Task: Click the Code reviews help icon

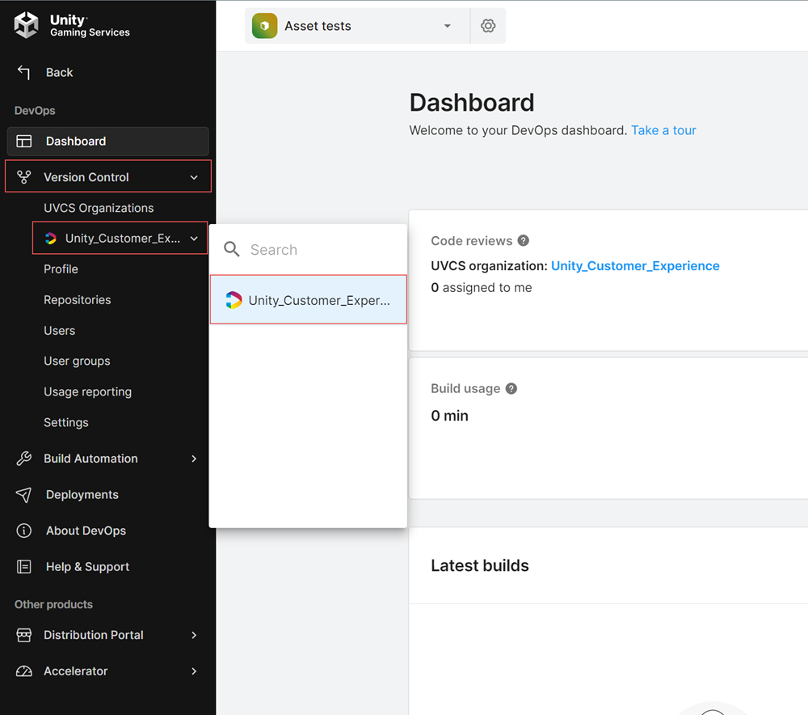Action: pos(524,241)
